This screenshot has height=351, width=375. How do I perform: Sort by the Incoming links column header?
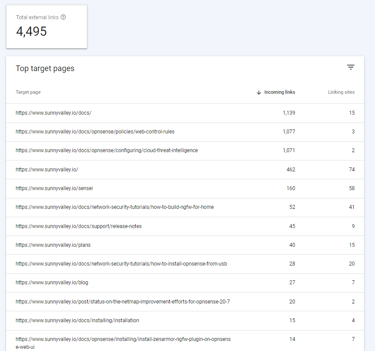click(280, 92)
